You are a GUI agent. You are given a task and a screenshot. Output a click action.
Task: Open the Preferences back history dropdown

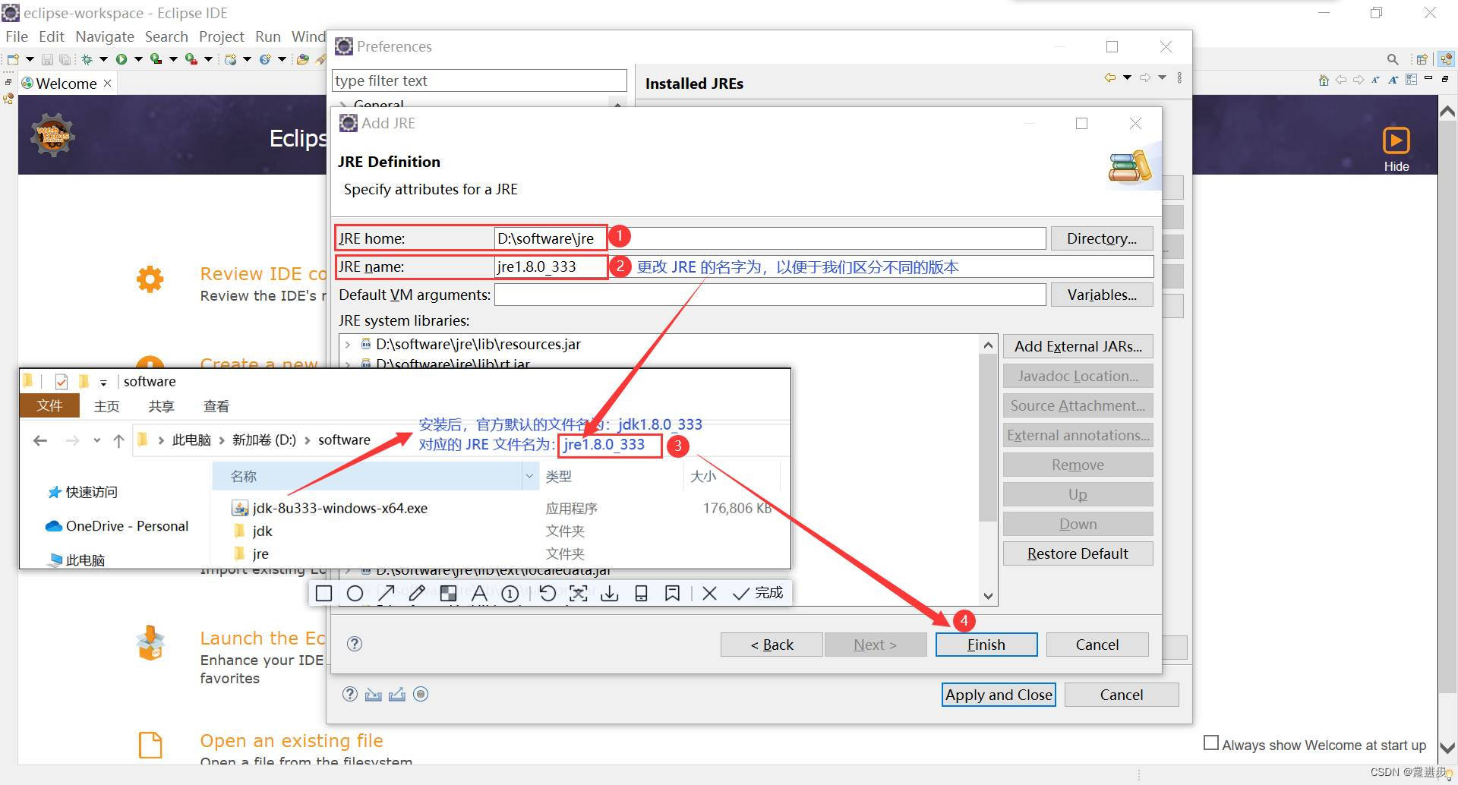tap(1127, 77)
